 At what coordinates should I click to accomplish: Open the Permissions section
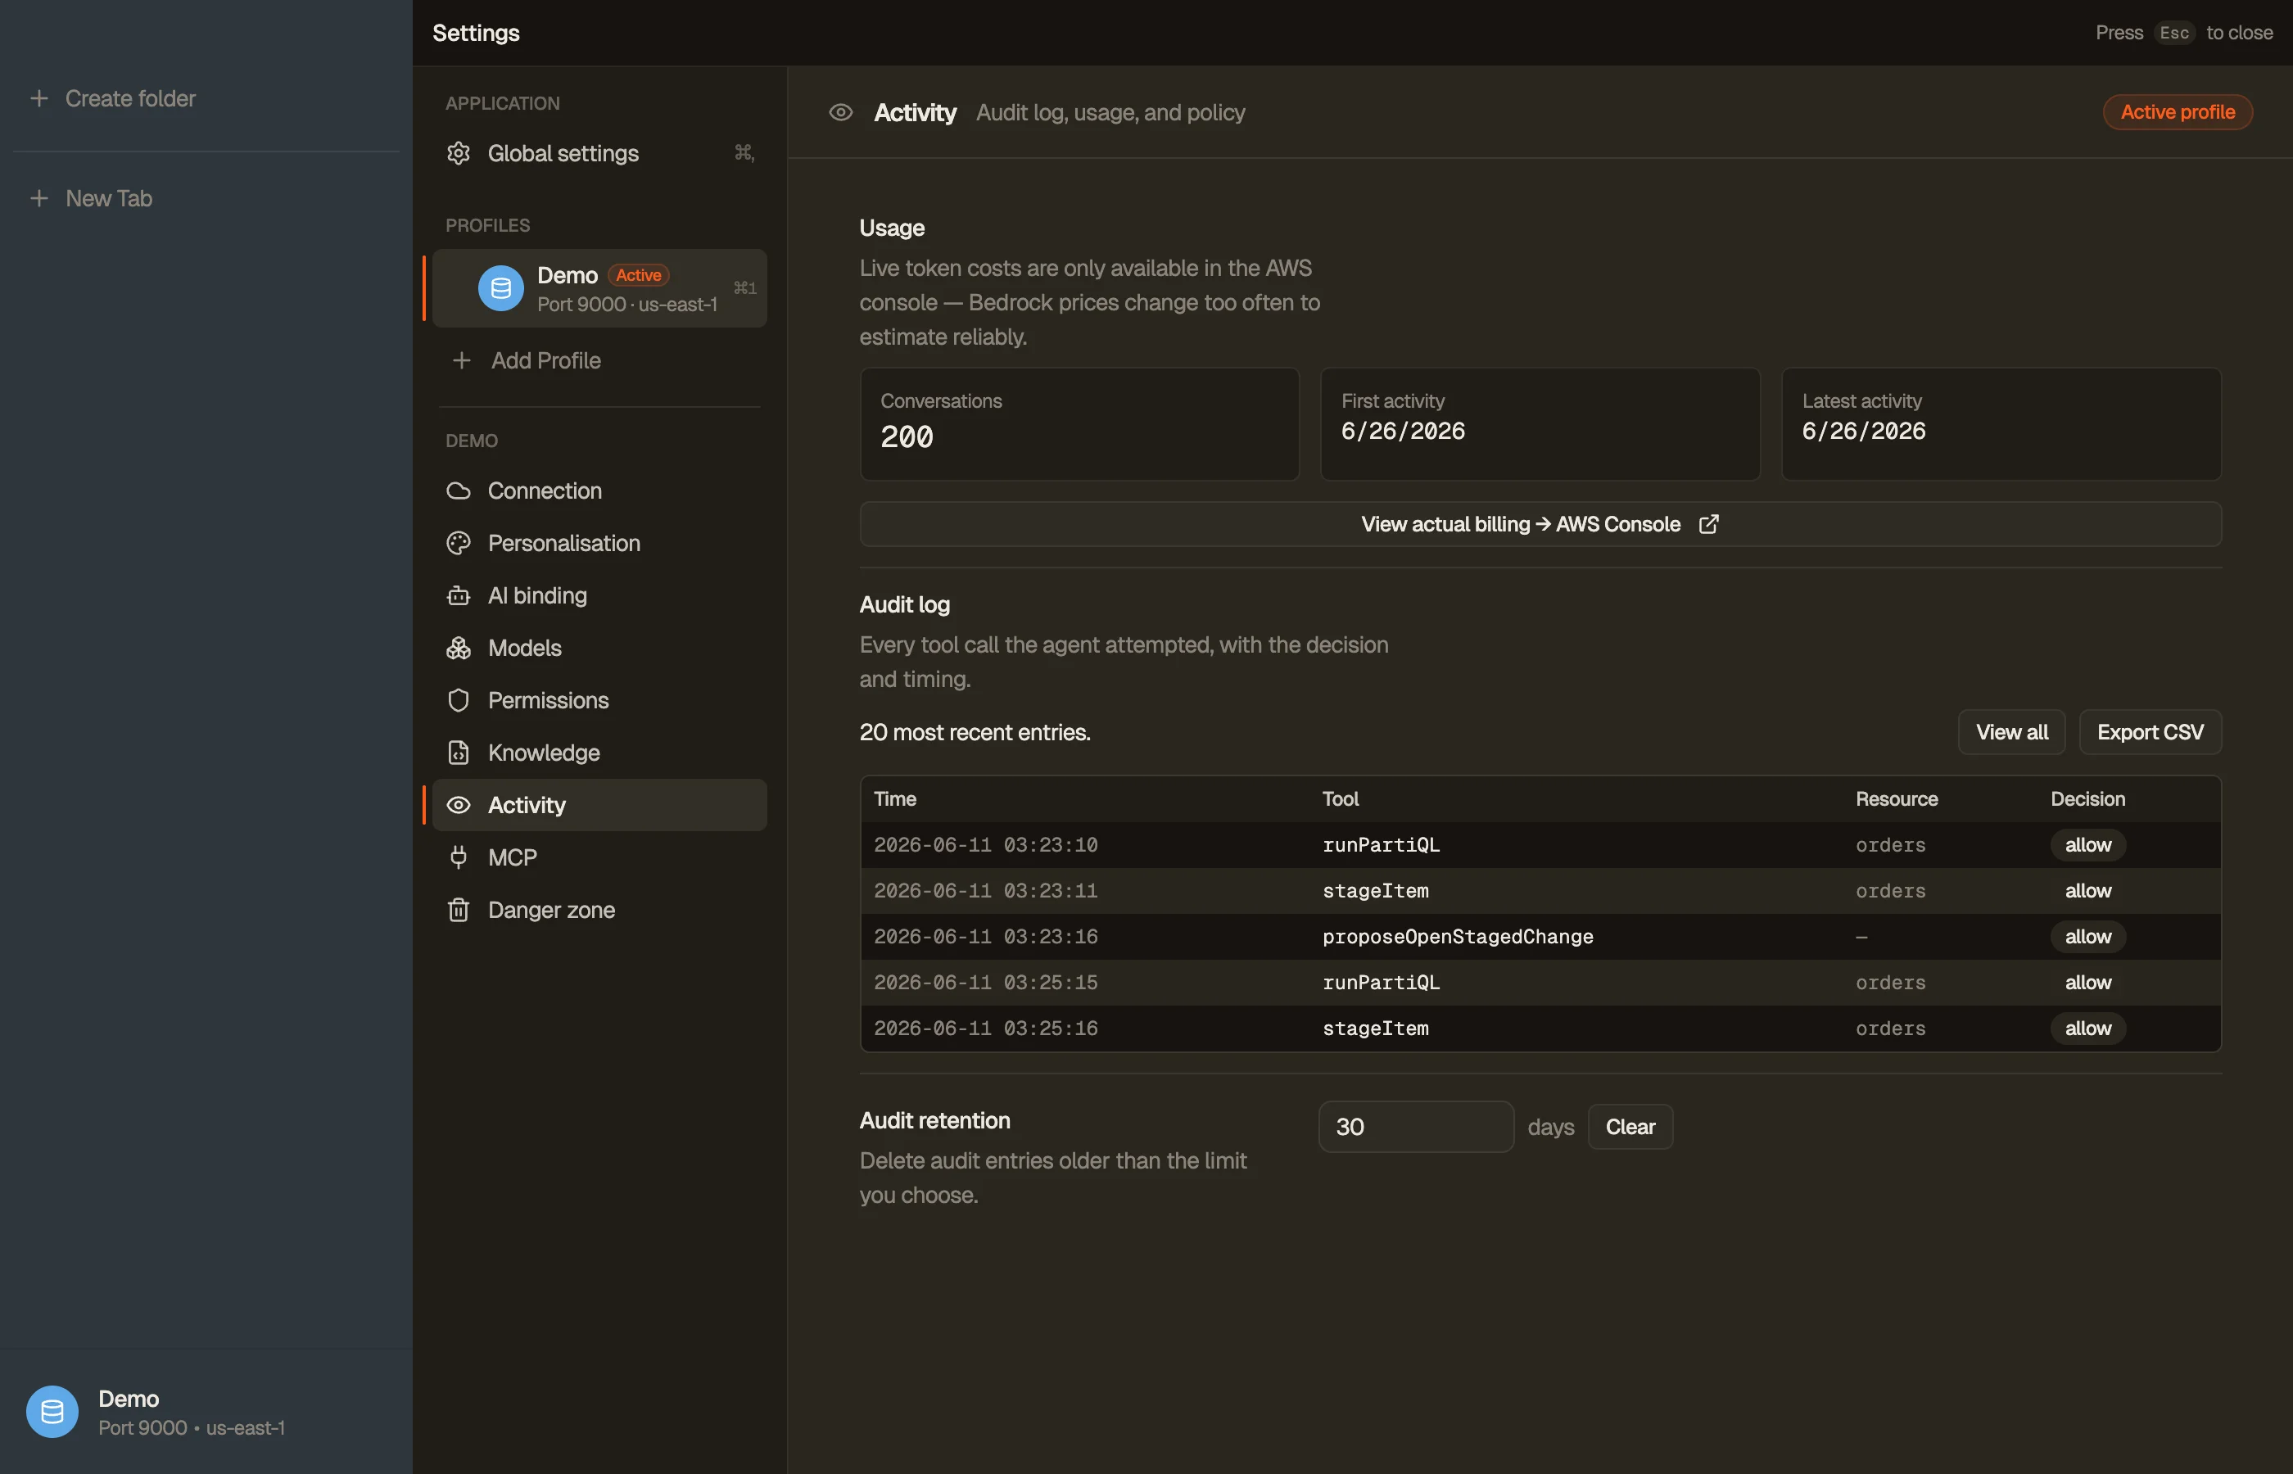(599, 701)
